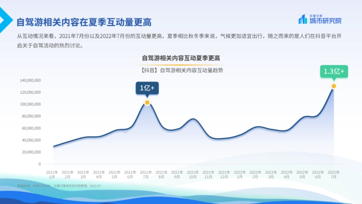Screen dimensions: 362x204
Task: Click the dark blue tower in the logo icon
Action: point(304,18)
